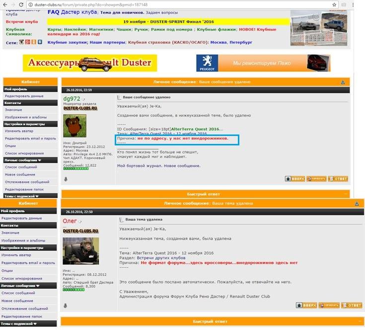This screenshot has height=330, width=365.
Task: Reload the page with the refresh icon
Action: pos(21,4)
